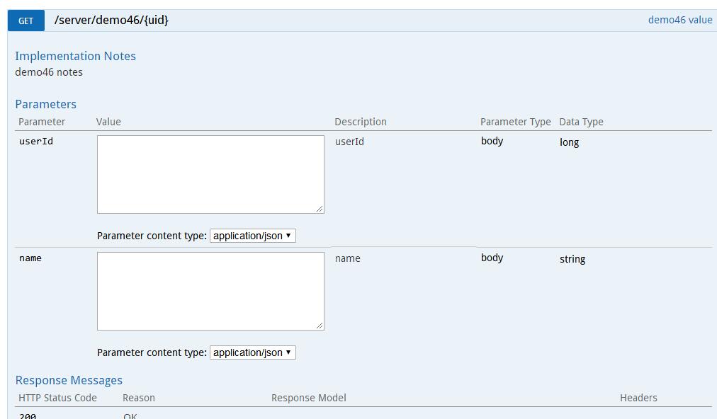Follow the "demo46 value" link
The width and height of the screenshot is (717, 419).
click(x=679, y=20)
